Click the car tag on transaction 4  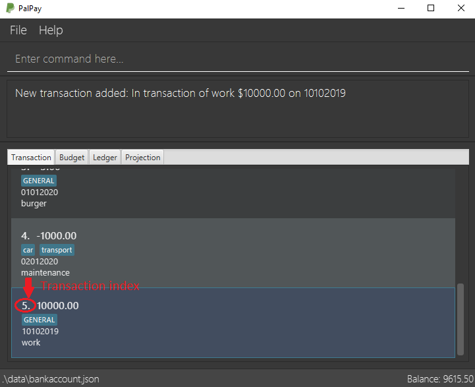(x=28, y=250)
